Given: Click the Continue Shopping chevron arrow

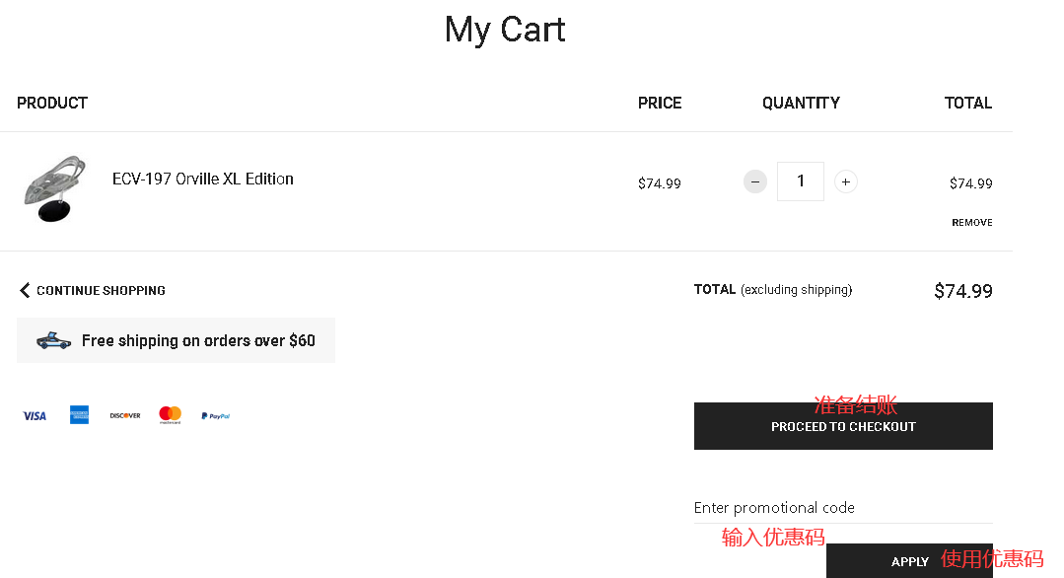Looking at the screenshot, I should tap(25, 290).
